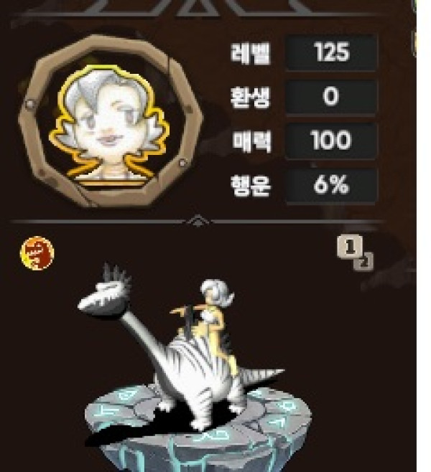Click the 행운 value box showing 6%
This screenshot has width=431, height=472.
point(331,185)
